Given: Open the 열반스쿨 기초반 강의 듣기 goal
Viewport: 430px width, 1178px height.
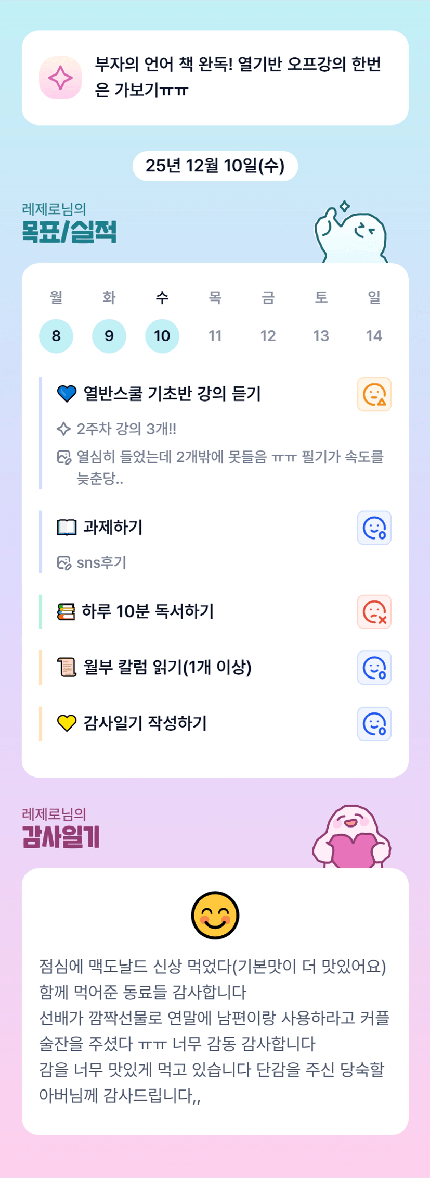Looking at the screenshot, I should click(x=172, y=394).
